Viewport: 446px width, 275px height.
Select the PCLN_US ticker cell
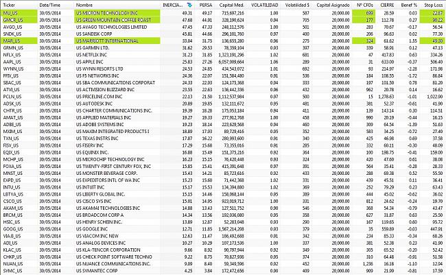click(12, 97)
